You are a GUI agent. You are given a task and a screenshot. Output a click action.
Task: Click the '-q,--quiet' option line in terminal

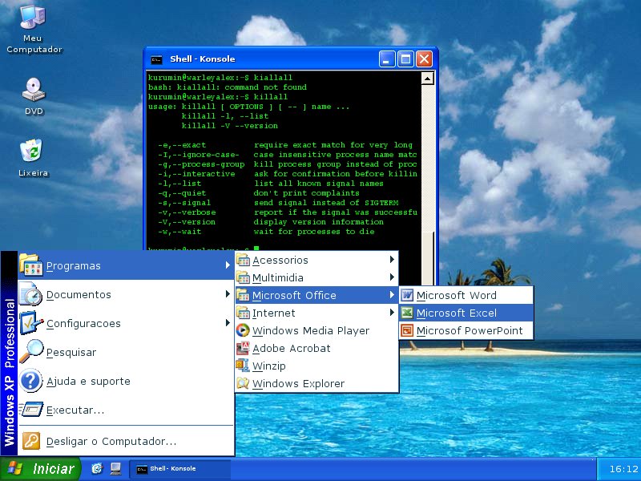[x=259, y=193]
